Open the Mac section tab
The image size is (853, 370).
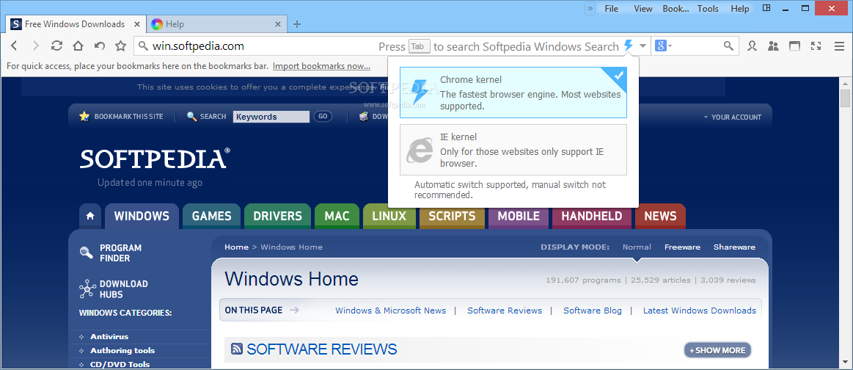[337, 216]
